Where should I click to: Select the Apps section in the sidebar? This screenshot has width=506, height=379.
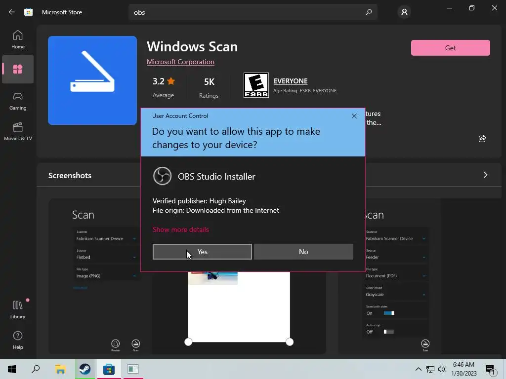(18, 69)
